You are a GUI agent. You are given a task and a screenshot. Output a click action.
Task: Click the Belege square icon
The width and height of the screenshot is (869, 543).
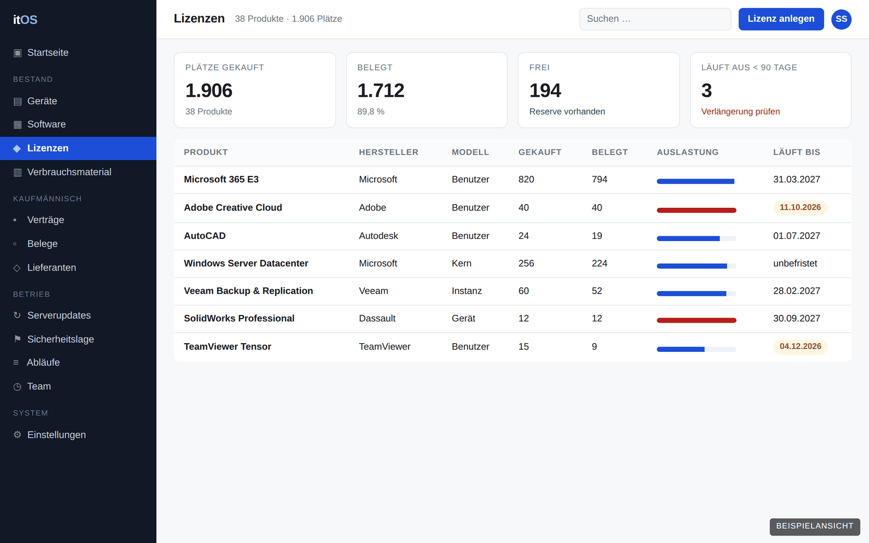[x=15, y=244]
